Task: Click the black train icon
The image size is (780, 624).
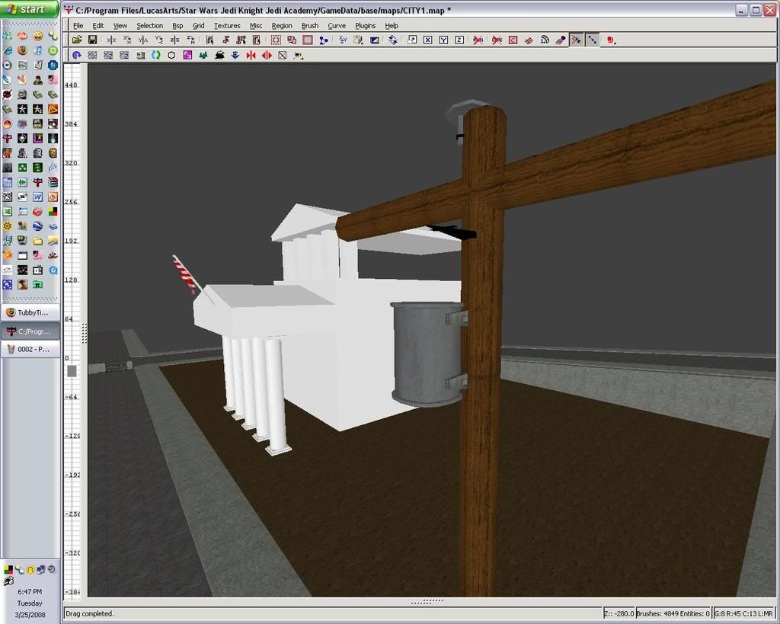Action: [219, 55]
